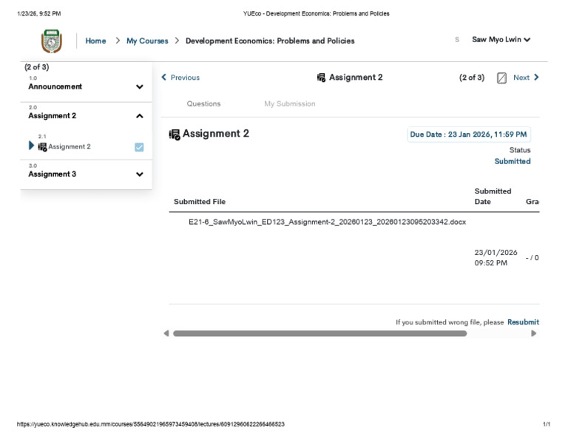568x439 pixels.
Task: Collapse the Assignment 2 section
Action: pos(140,116)
